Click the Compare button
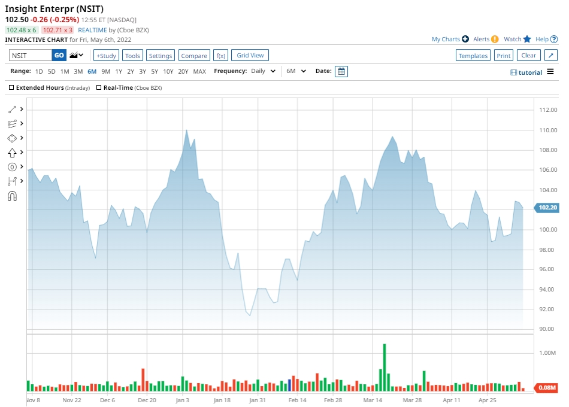This screenshot has height=407, width=569. coord(194,56)
